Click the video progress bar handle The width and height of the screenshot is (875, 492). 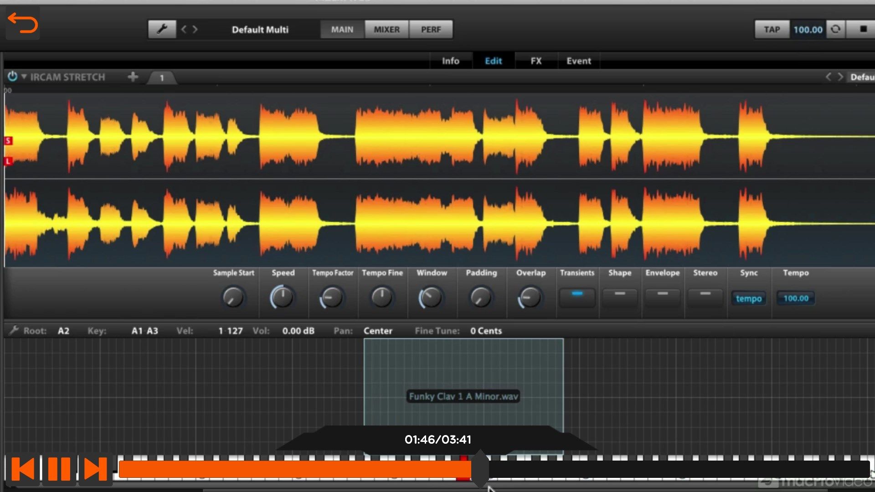coord(480,469)
